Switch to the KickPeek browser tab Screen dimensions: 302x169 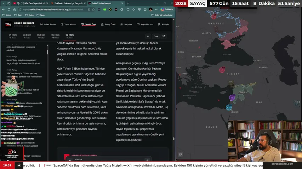(x=68, y=3)
